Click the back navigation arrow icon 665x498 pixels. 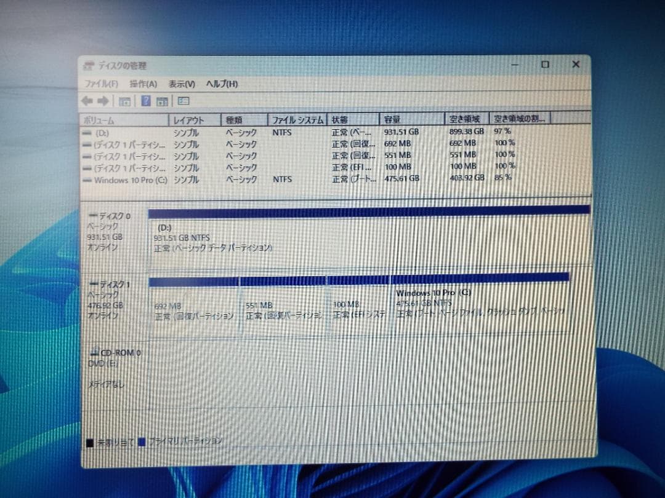(86, 100)
